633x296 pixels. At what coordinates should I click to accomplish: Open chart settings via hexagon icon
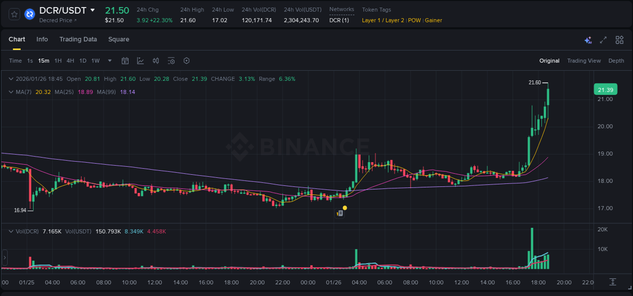click(186, 61)
